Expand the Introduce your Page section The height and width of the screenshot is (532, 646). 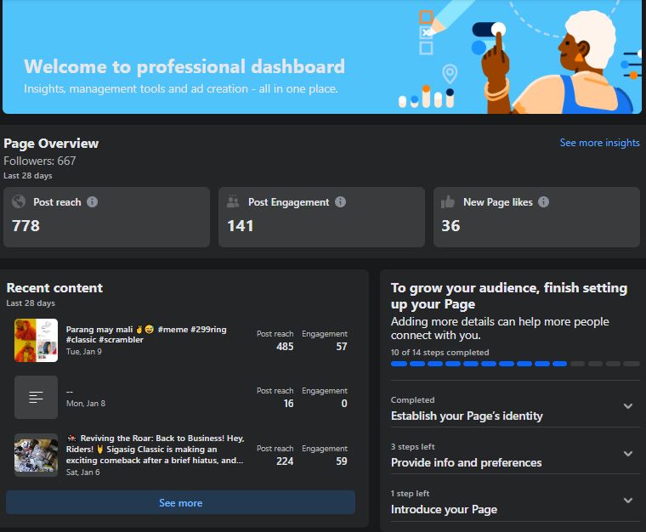pyautogui.click(x=628, y=501)
